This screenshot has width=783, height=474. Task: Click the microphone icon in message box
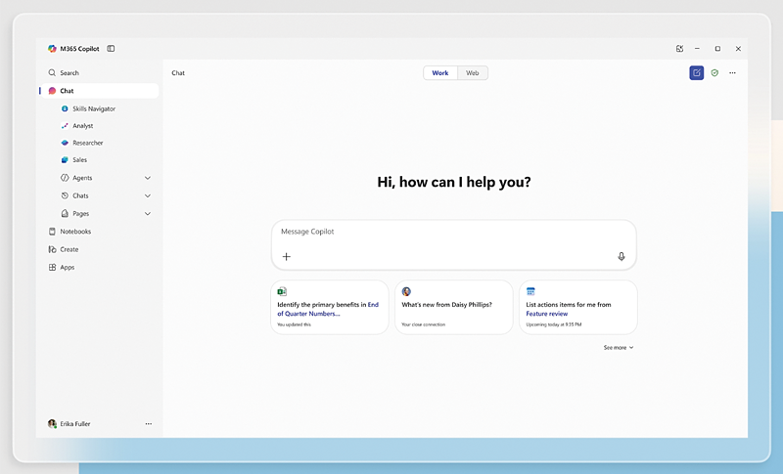(621, 257)
